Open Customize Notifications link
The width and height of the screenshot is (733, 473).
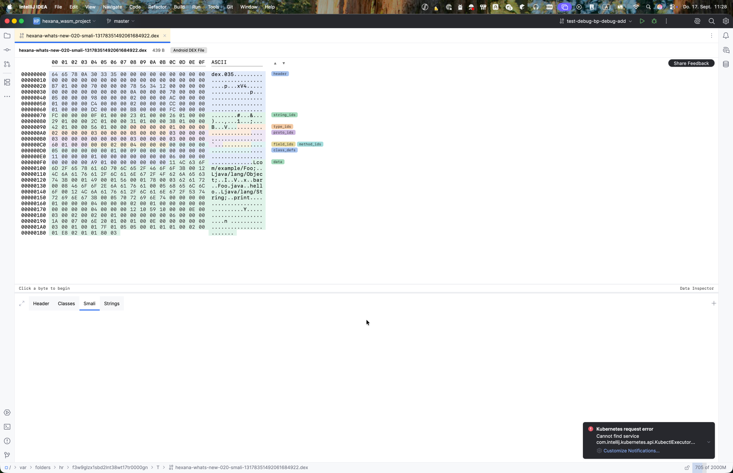[x=631, y=451]
